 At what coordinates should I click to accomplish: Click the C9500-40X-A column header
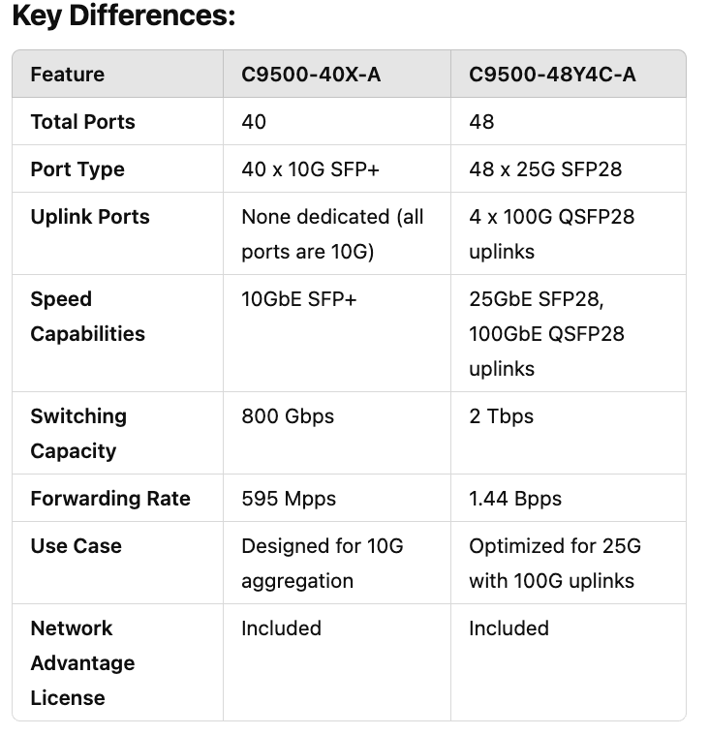click(310, 75)
